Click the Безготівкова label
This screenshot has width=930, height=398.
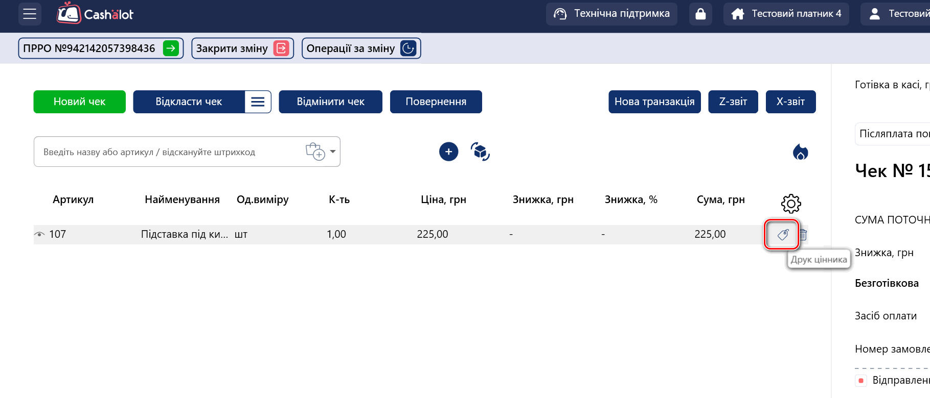click(887, 283)
